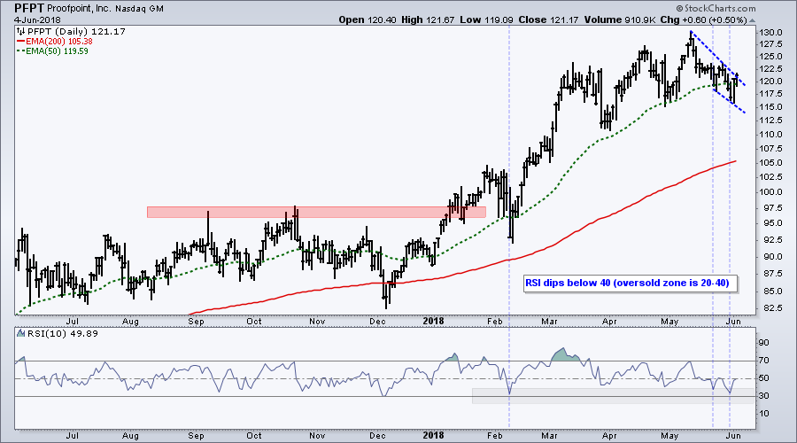This screenshot has width=797, height=443.
Task: Click the 130.0 price axis label
Action: [x=771, y=33]
